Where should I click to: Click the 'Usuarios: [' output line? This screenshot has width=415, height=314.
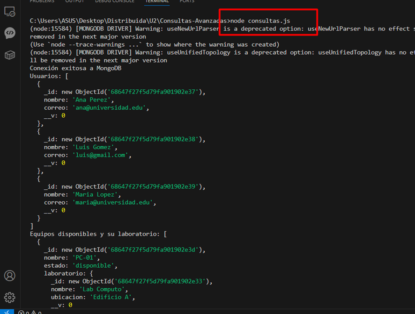49,76
